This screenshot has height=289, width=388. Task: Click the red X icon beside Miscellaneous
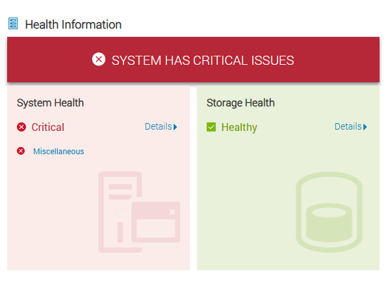pyautogui.click(x=21, y=151)
